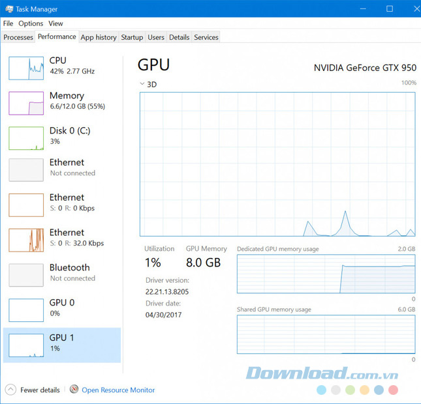The height and width of the screenshot is (404, 421).
Task: Maximize the Task Manager window
Action: pyautogui.click(x=390, y=9)
